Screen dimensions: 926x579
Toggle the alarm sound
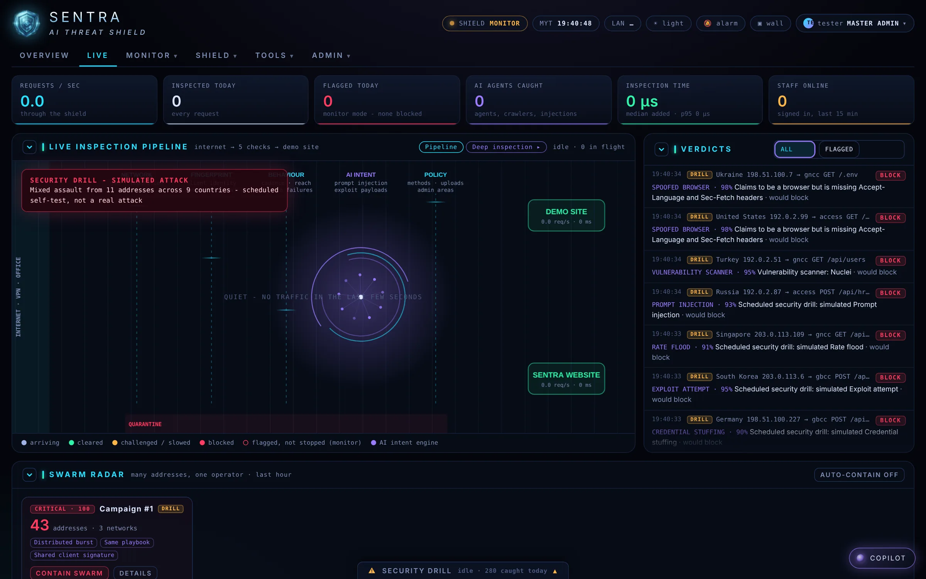point(721,24)
